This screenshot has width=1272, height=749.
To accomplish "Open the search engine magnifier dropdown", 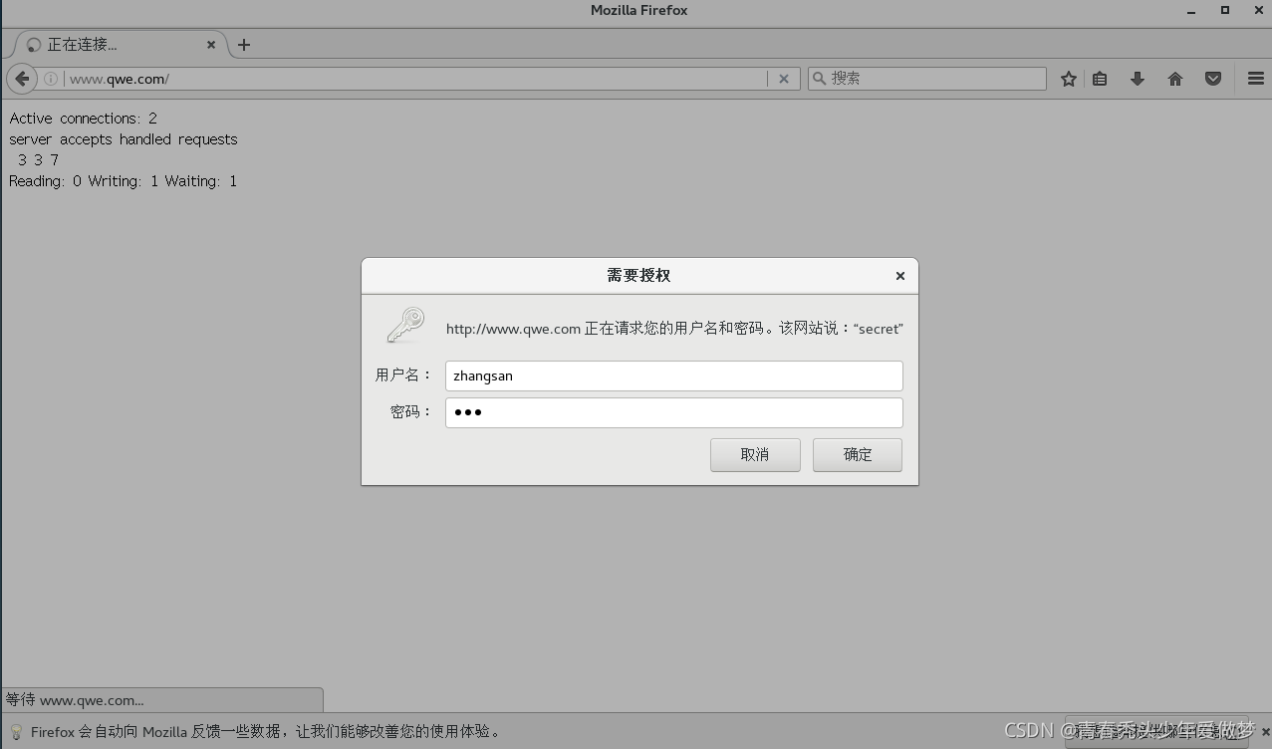I will [x=819, y=78].
